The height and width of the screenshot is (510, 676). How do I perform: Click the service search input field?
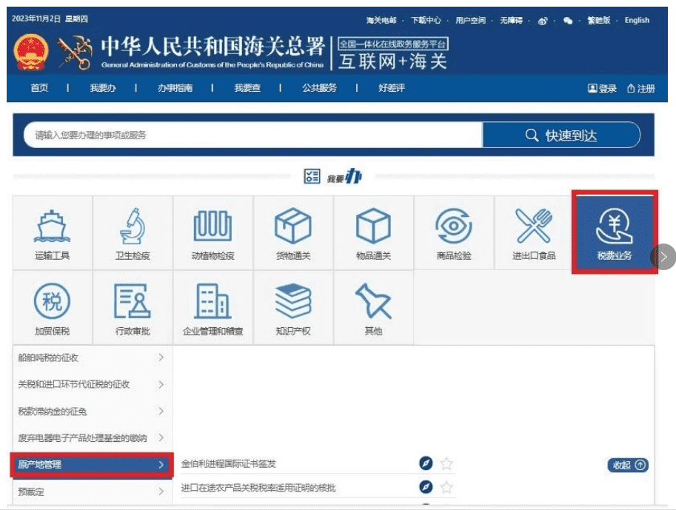tap(253, 135)
